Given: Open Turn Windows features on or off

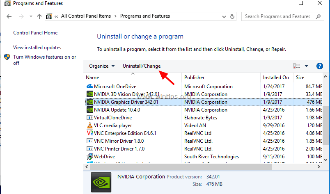Looking at the screenshot, I should point(45,60).
